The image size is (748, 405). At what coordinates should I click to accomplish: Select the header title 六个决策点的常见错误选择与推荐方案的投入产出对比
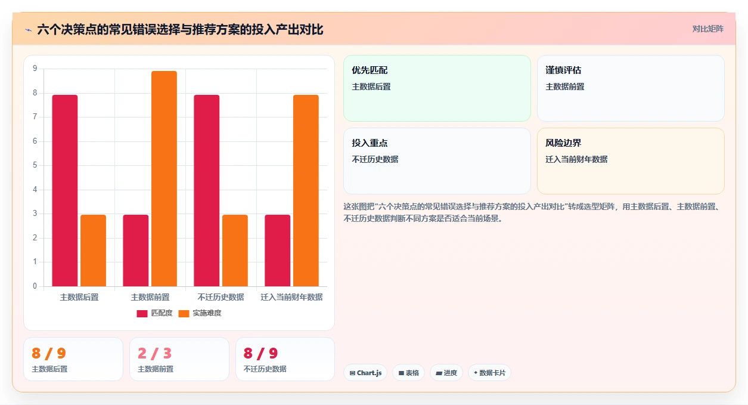tap(180, 29)
